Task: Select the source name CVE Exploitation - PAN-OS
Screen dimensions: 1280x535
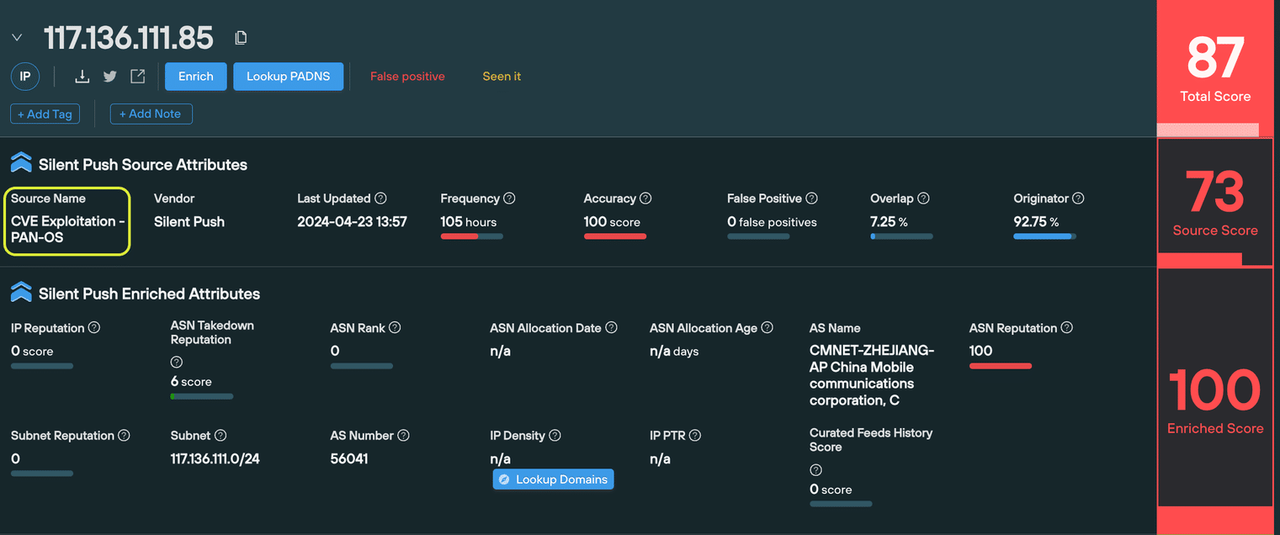Action: tap(68, 230)
